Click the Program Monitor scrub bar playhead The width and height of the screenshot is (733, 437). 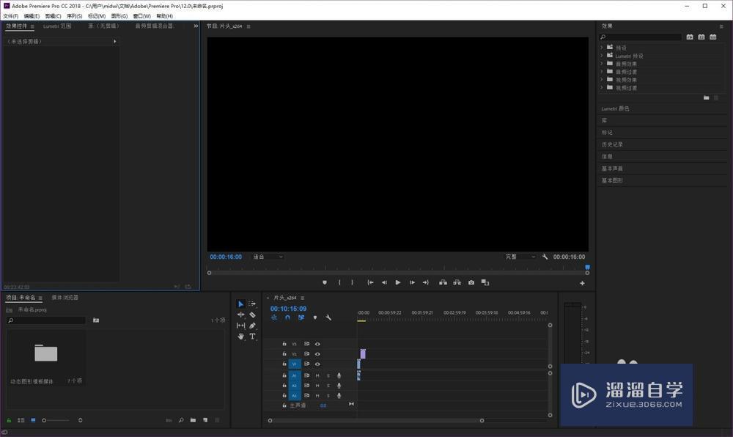[x=588, y=268]
